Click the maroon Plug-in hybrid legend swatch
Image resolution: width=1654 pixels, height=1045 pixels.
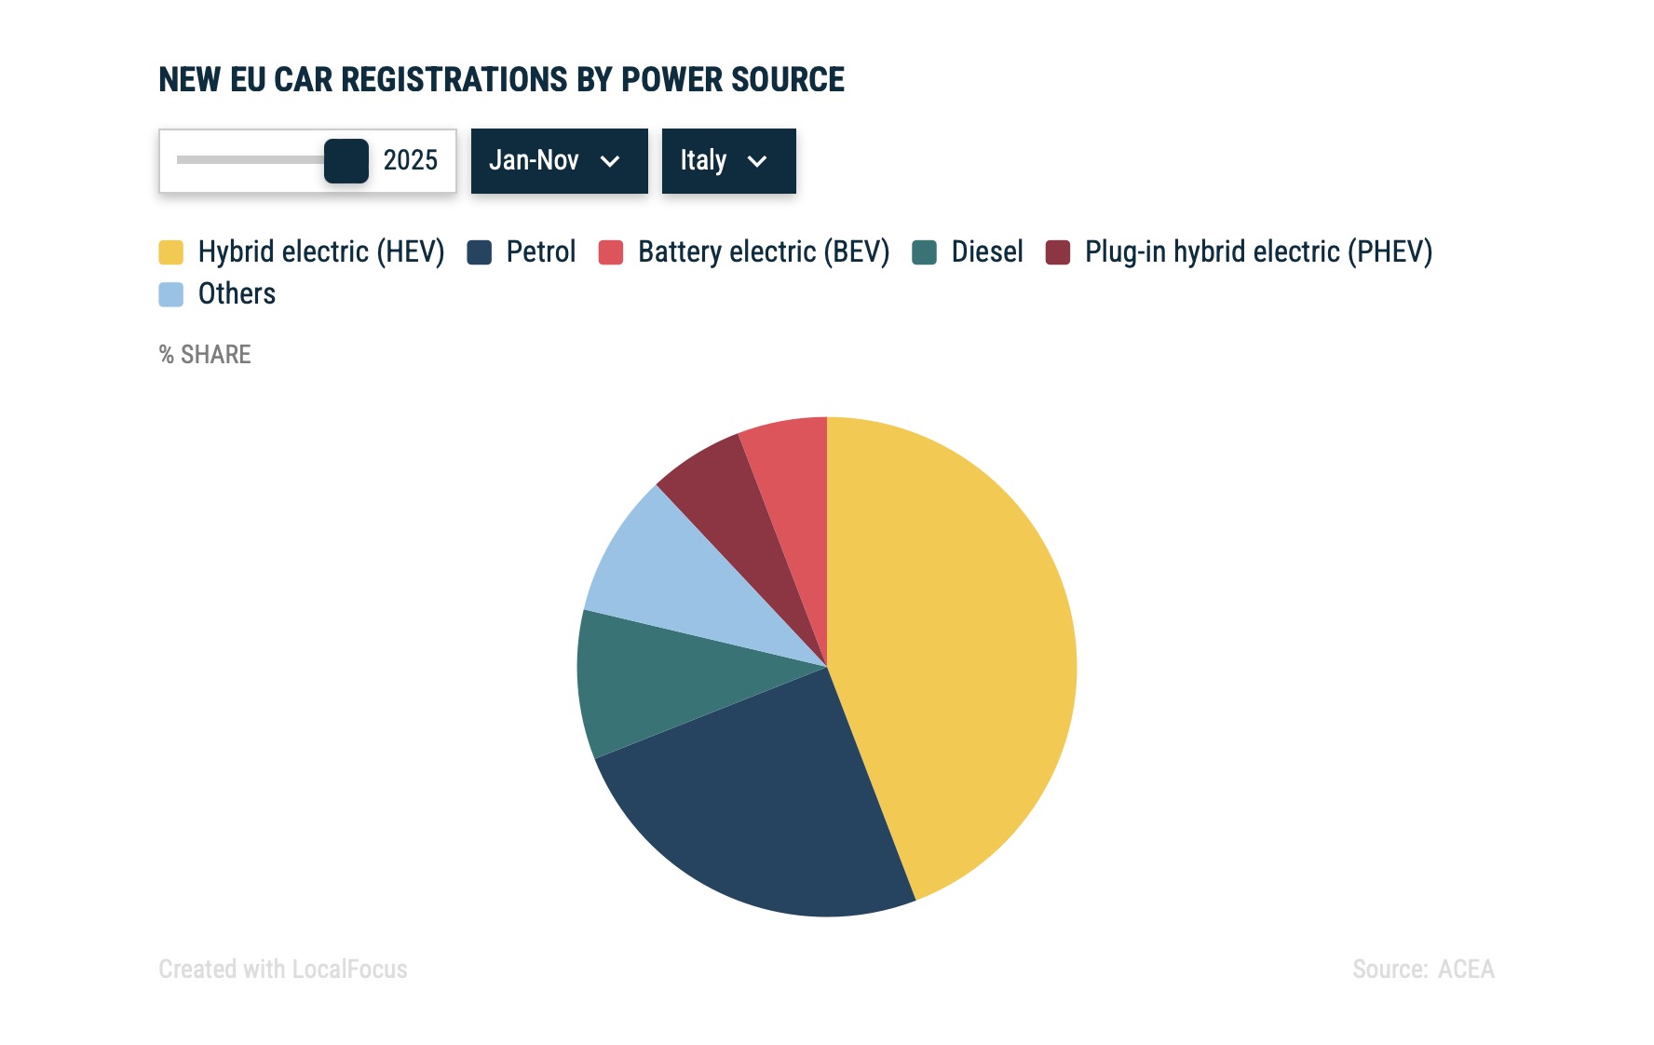click(x=1058, y=252)
